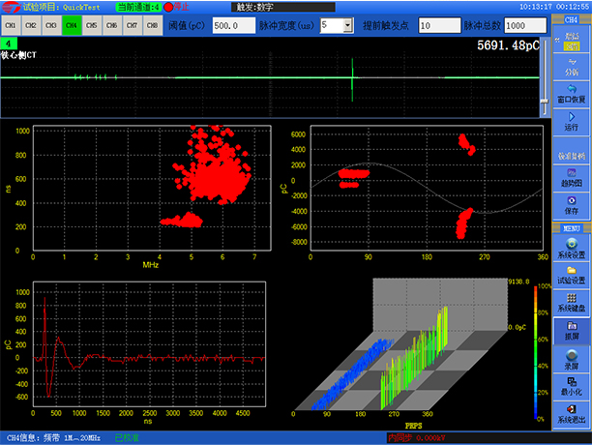Open 系统设置 system settings
This screenshot has height=445, width=592.
click(571, 249)
